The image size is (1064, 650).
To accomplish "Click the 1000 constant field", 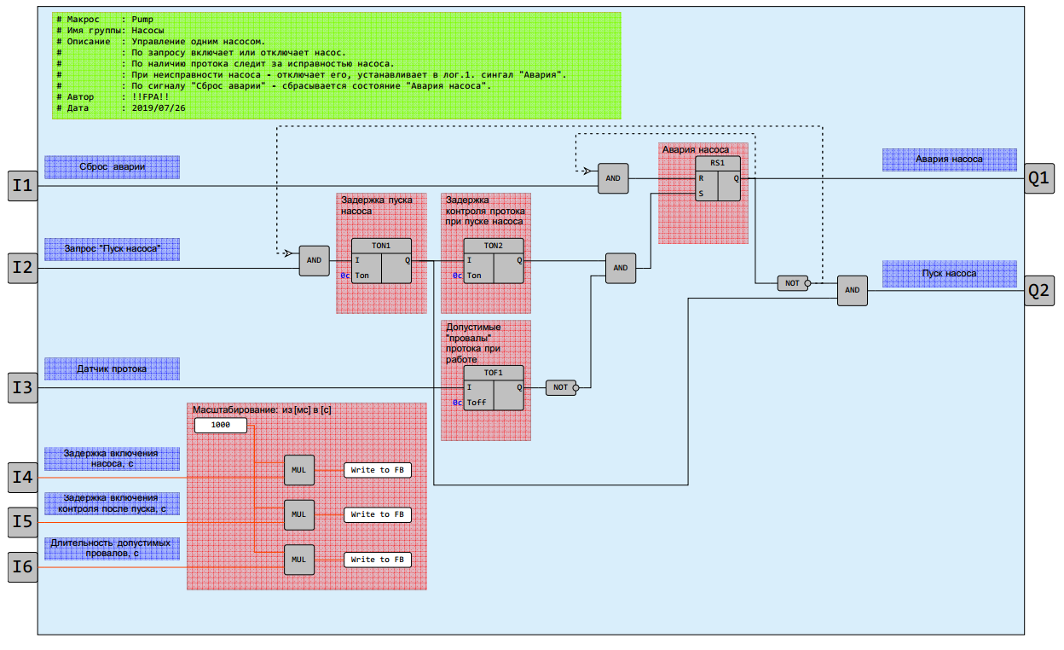I will tap(221, 425).
